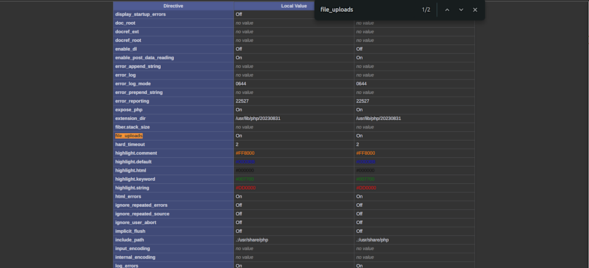Select the input_encoding directive name
The height and width of the screenshot is (268, 589).
coord(132,248)
